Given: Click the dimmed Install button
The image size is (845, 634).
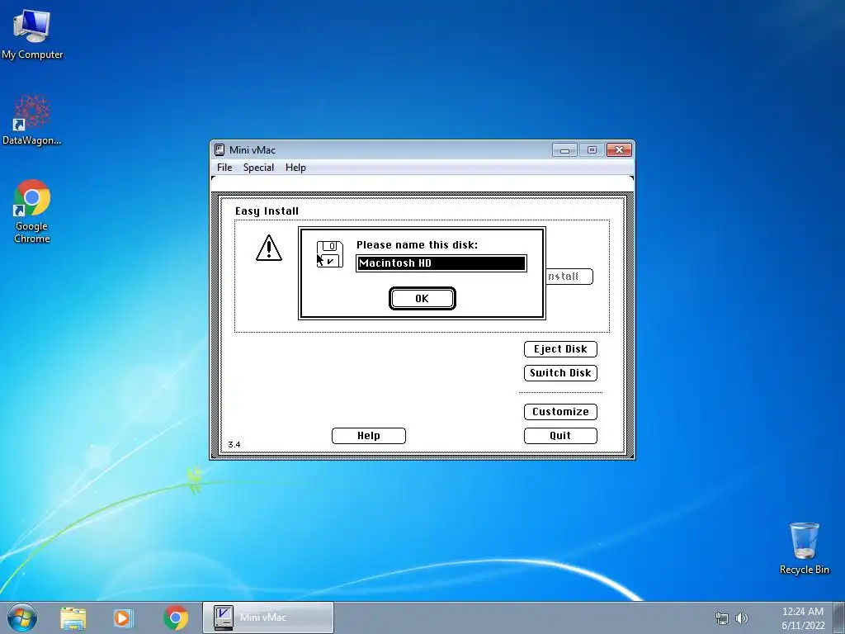Looking at the screenshot, I should [x=569, y=277].
